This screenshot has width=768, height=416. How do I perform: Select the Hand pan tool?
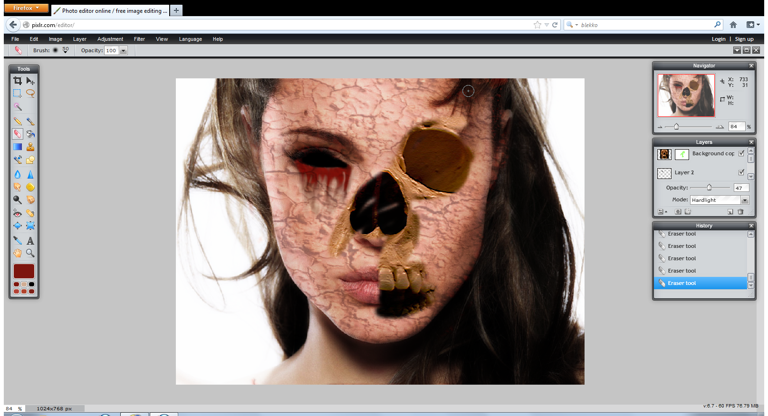[x=18, y=253]
